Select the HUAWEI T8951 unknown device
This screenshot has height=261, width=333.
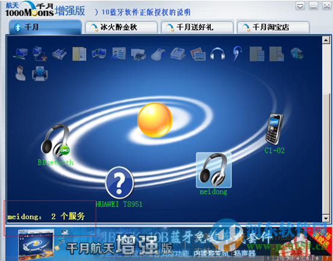[x=119, y=183]
